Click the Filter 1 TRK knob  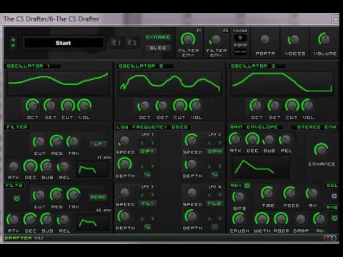(74, 142)
